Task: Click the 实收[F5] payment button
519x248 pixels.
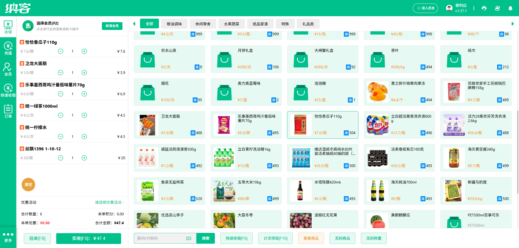Action: tap(89, 238)
